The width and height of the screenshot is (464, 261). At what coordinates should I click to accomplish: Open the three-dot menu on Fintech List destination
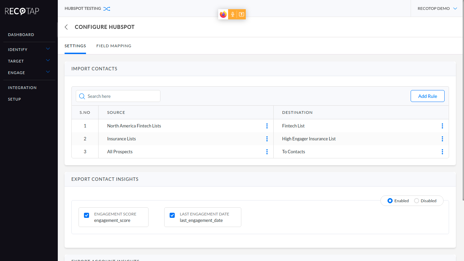coord(442,126)
